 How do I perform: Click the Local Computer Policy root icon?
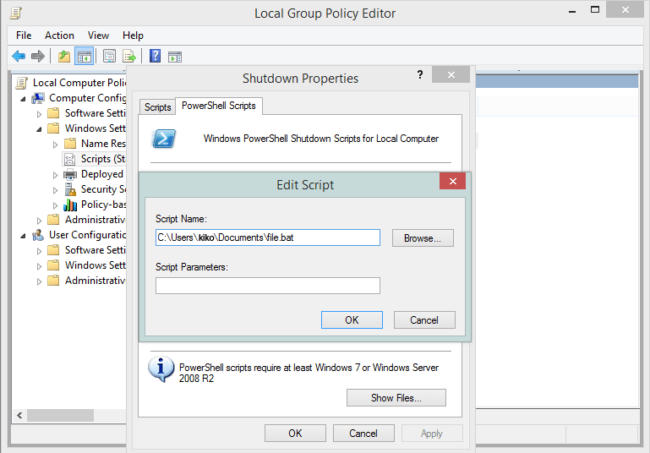pyautogui.click(x=22, y=83)
